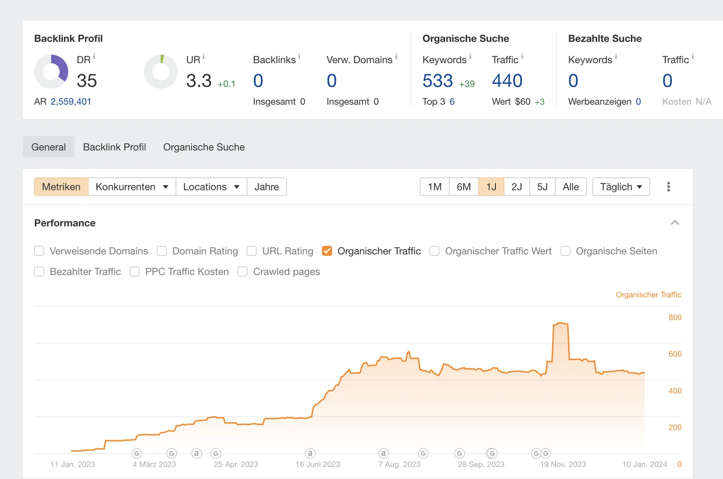
Task: Click the 'a' marker between the March and April G markers
Action: pos(196,453)
